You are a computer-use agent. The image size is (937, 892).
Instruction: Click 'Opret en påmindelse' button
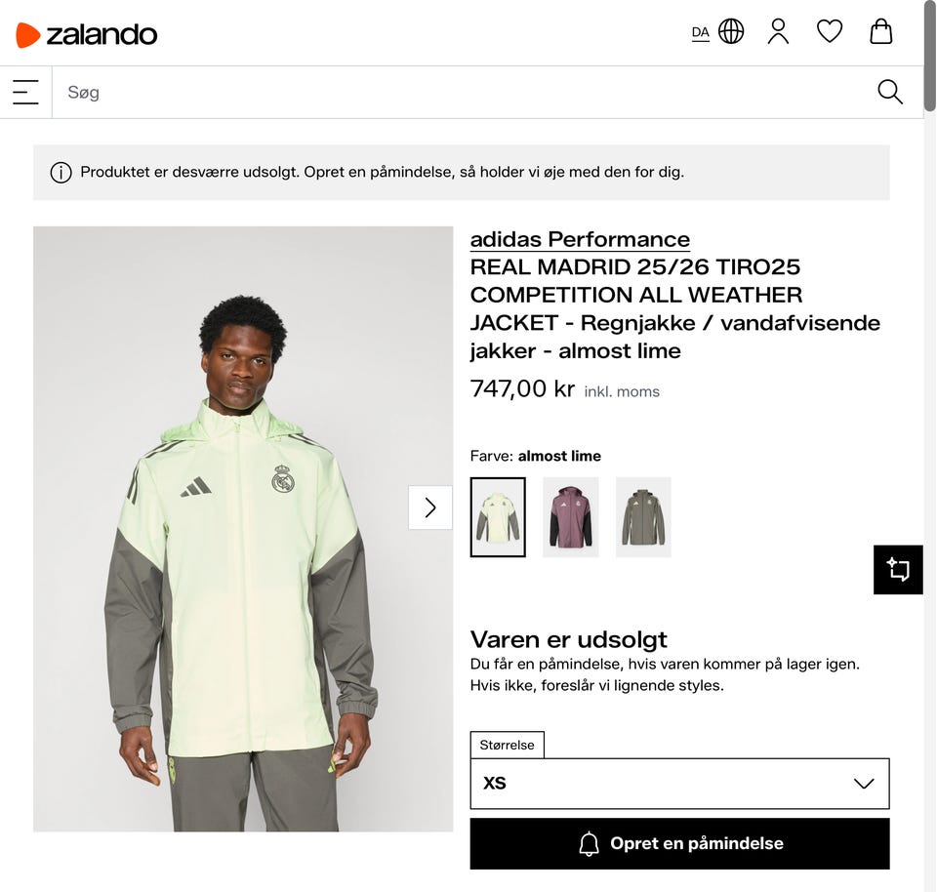pos(679,843)
